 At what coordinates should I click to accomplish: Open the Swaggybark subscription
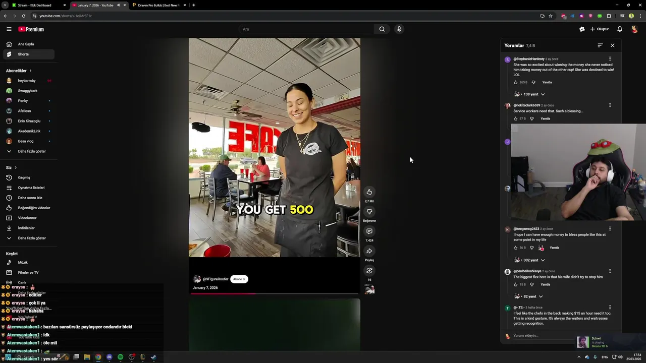(x=29, y=91)
